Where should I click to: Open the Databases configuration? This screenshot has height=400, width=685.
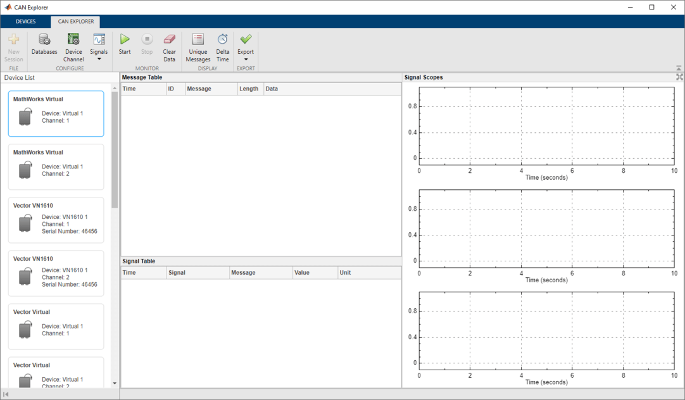point(44,40)
